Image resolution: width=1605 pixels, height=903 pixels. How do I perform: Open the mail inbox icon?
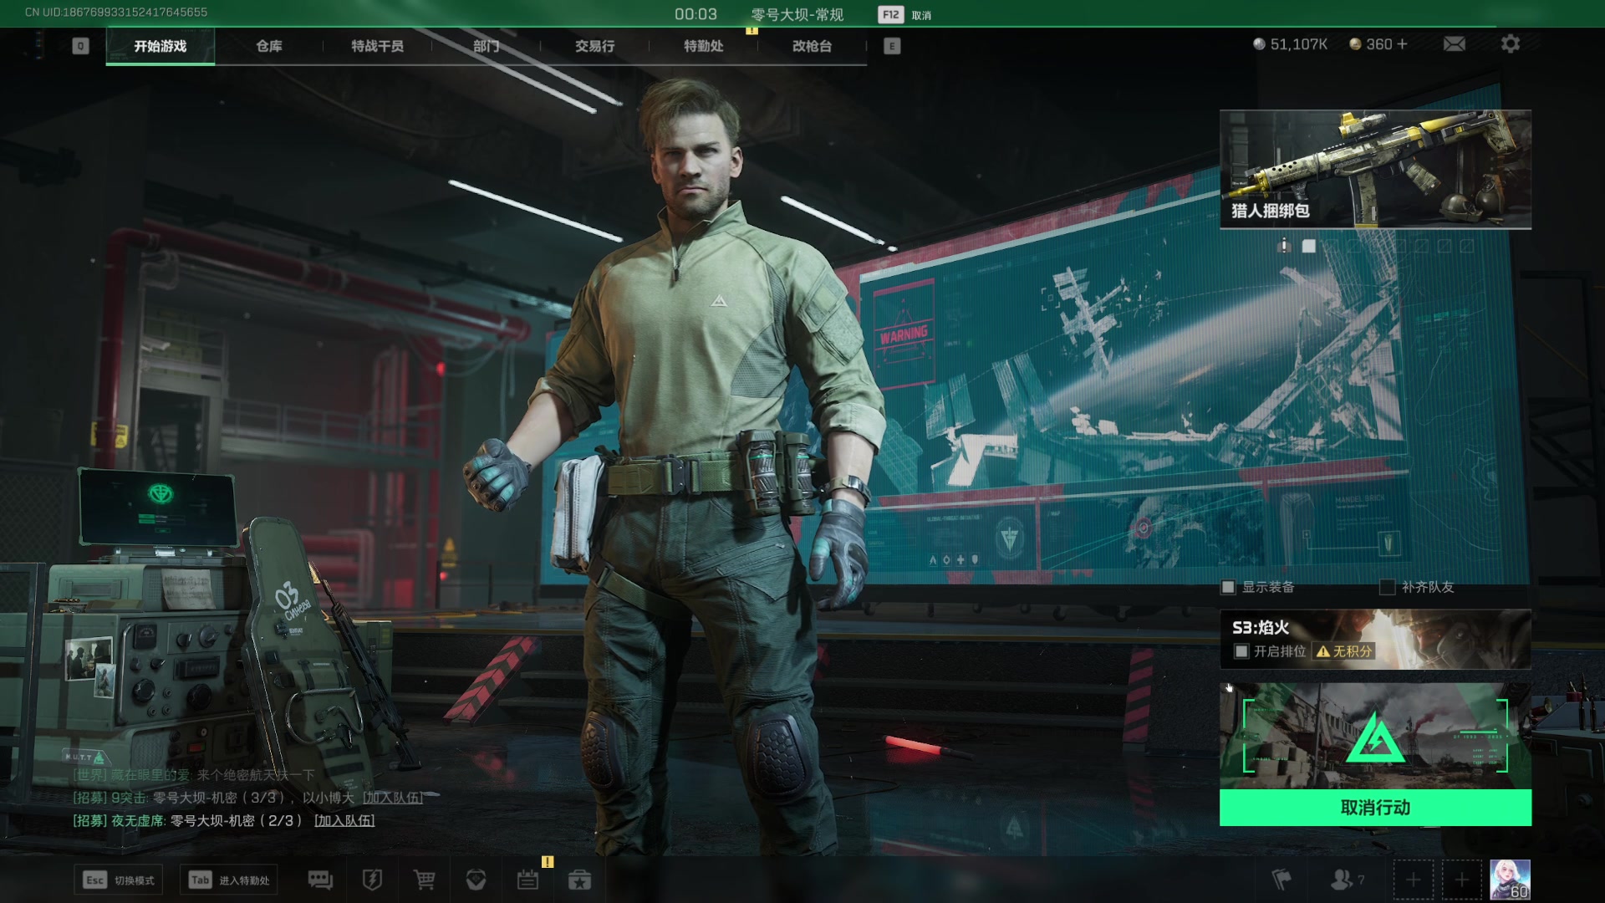[x=1454, y=44]
